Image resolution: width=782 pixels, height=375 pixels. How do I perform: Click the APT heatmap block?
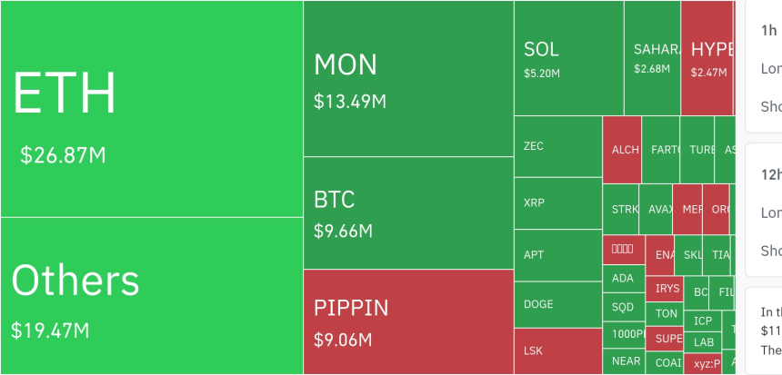pyautogui.click(x=557, y=254)
